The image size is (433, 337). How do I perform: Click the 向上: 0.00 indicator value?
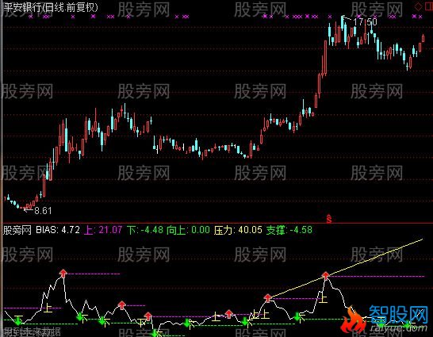[x=188, y=230]
